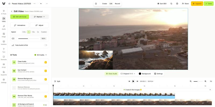Screen dimensions: 215x107
Task: Click the timeline zoom slider
Action: click(x=198, y=81)
